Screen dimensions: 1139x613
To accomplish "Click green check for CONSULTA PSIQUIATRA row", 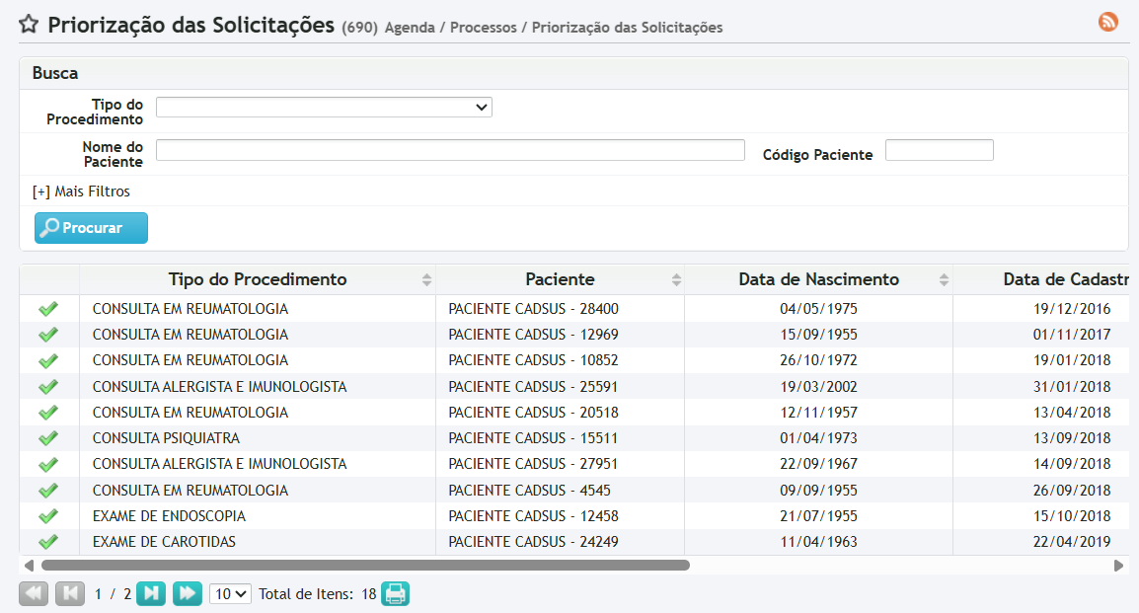I will [48, 438].
